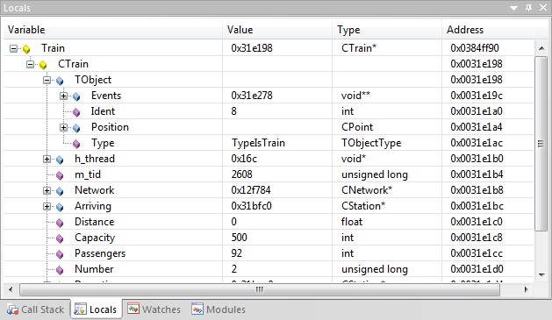Click the purple cube icon next to Type variable
The height and width of the screenshot is (320, 552).
tap(76, 144)
